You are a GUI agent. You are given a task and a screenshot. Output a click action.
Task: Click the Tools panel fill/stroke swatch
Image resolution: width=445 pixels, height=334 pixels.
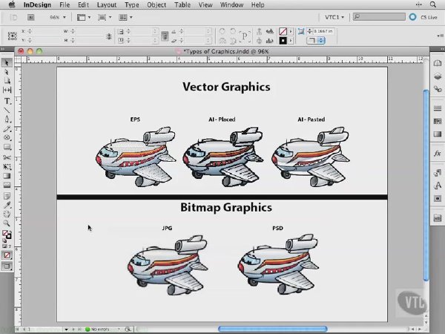coord(7,235)
